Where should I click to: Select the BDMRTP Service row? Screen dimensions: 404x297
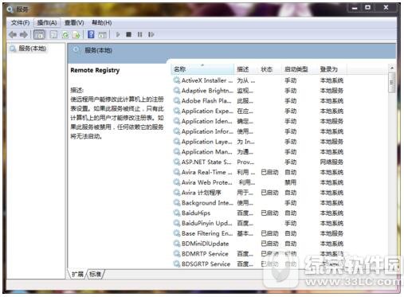pyautogui.click(x=258, y=254)
